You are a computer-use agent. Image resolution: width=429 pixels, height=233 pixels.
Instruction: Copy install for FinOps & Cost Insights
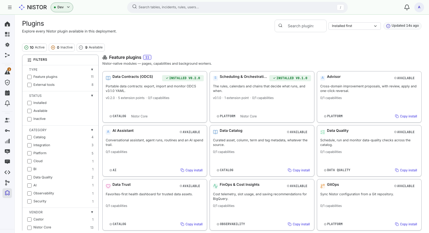[299, 224]
